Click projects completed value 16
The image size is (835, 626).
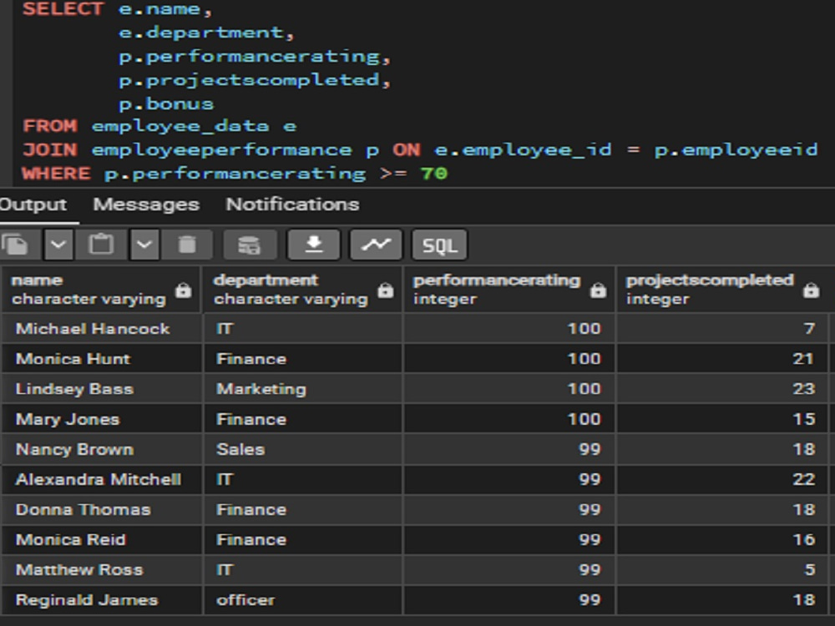pos(722,540)
